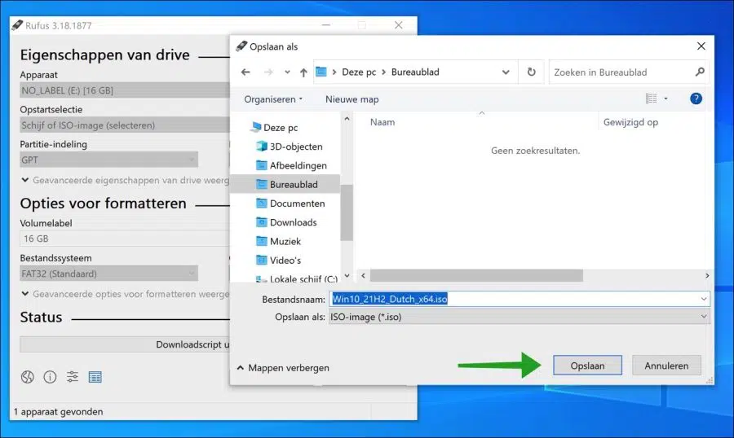The width and height of the screenshot is (734, 438).
Task: Click the Volumelabel field in Rufus
Action: pyautogui.click(x=125, y=239)
